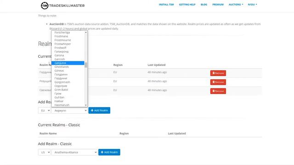Open the Premium page
294x165 pixels.
tap(218, 5)
